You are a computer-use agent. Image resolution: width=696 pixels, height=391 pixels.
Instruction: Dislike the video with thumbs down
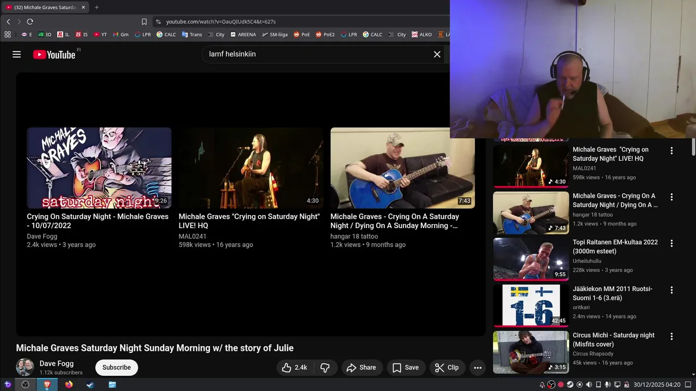(x=325, y=368)
